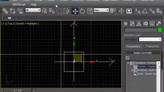
Task: Click the Bind to Space Warp tool
Action: [20, 11]
